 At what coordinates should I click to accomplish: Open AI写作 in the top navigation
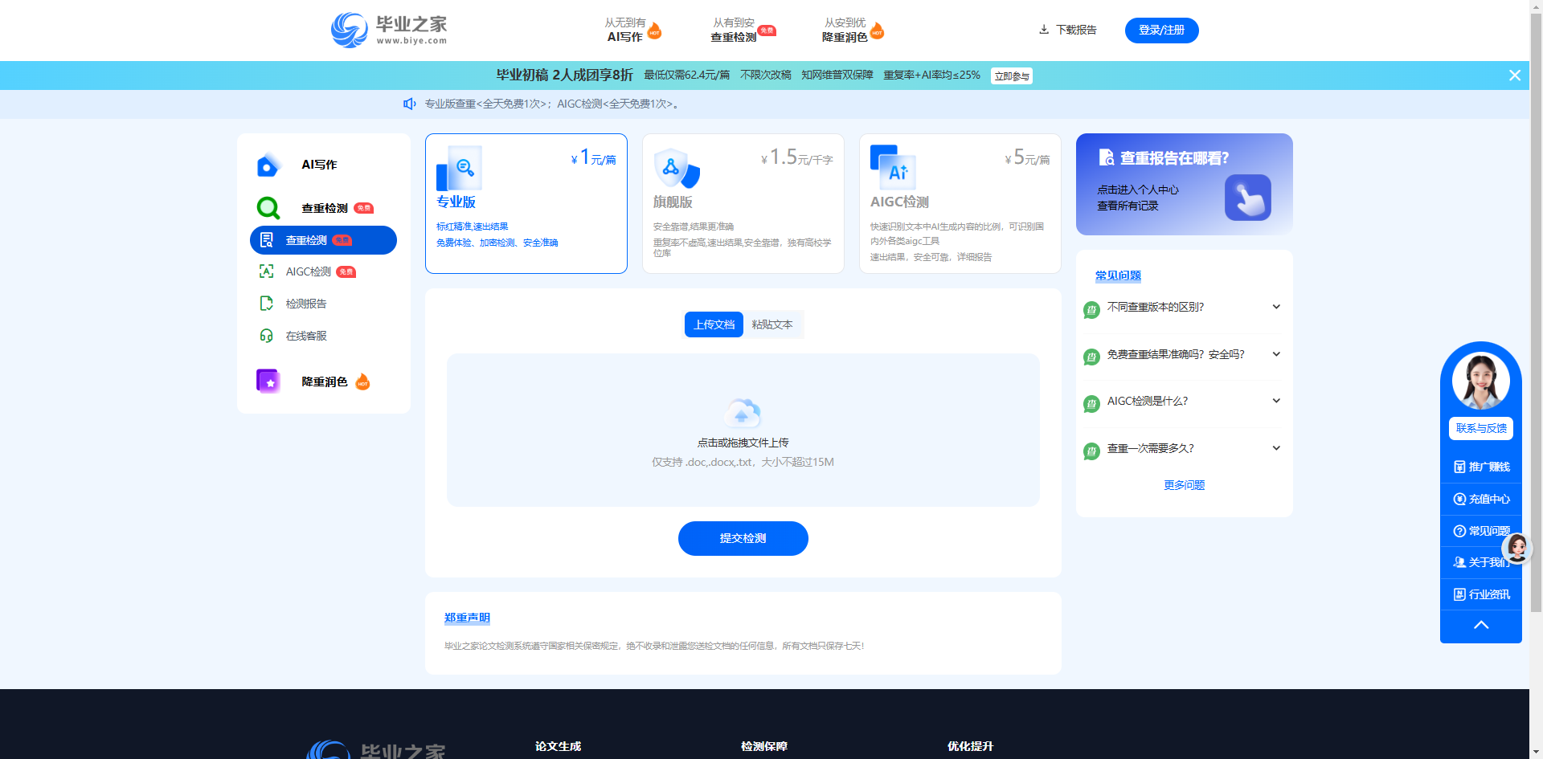pos(633,31)
